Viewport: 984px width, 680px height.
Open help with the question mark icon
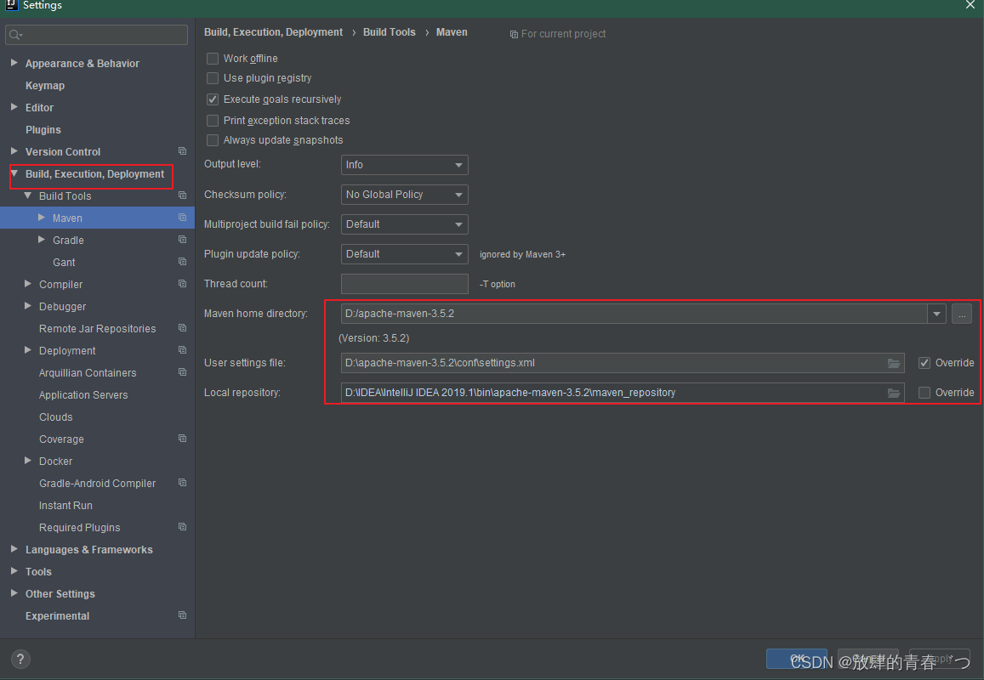tap(20, 659)
